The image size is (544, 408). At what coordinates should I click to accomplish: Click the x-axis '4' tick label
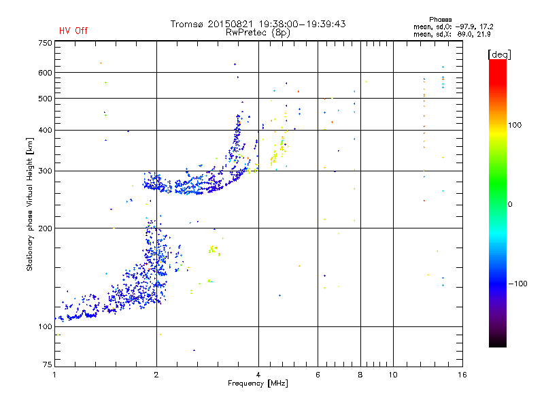258,375
